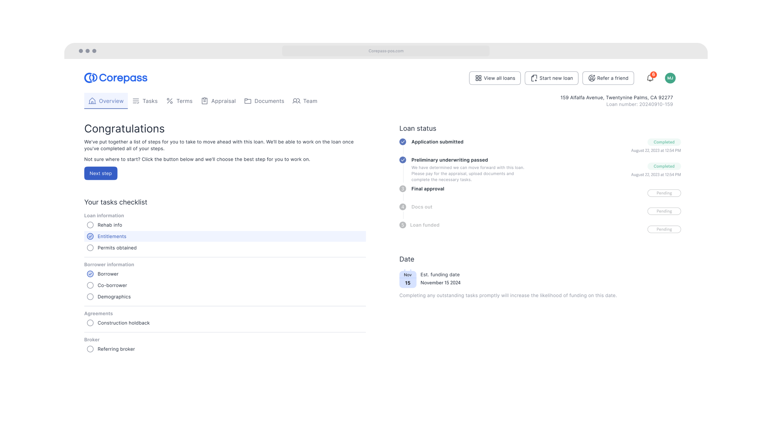
Task: Open the Permits obtained task
Action: (225, 248)
